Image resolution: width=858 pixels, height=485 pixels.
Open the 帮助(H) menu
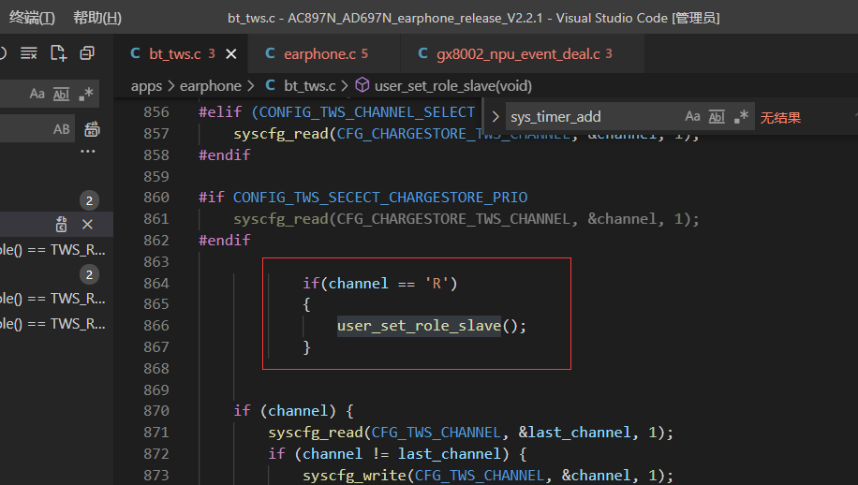97,18
